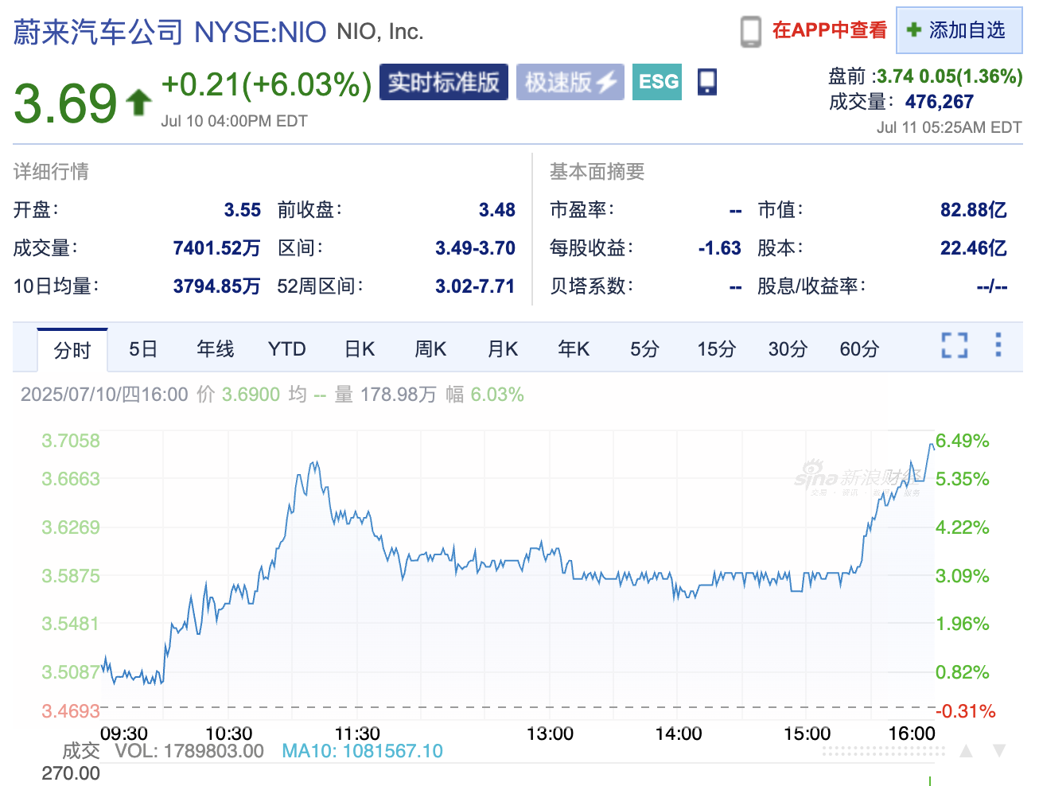The height and width of the screenshot is (786, 1039).
Task: Click the down triangle below the chart
Action: 999,750
